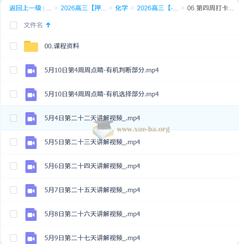Screen dimensions: 239x244
Task: Open folder name 00.课程资料
Action: 62,46
